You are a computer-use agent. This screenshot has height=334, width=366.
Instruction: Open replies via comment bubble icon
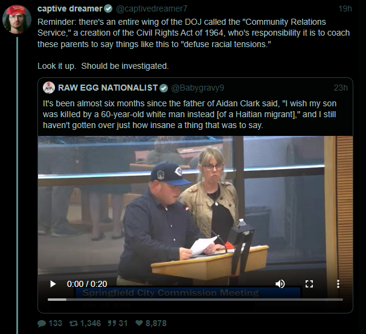42,324
